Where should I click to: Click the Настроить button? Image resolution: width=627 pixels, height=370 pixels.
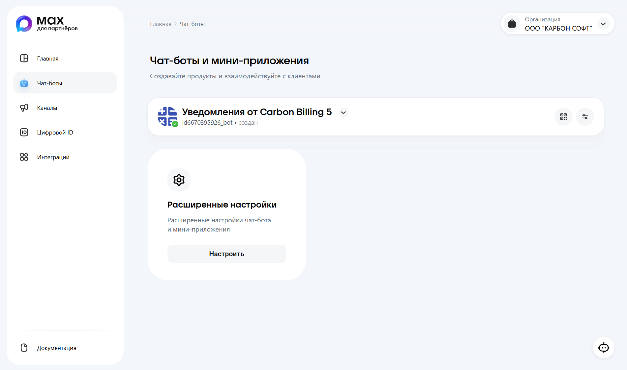pyautogui.click(x=227, y=254)
